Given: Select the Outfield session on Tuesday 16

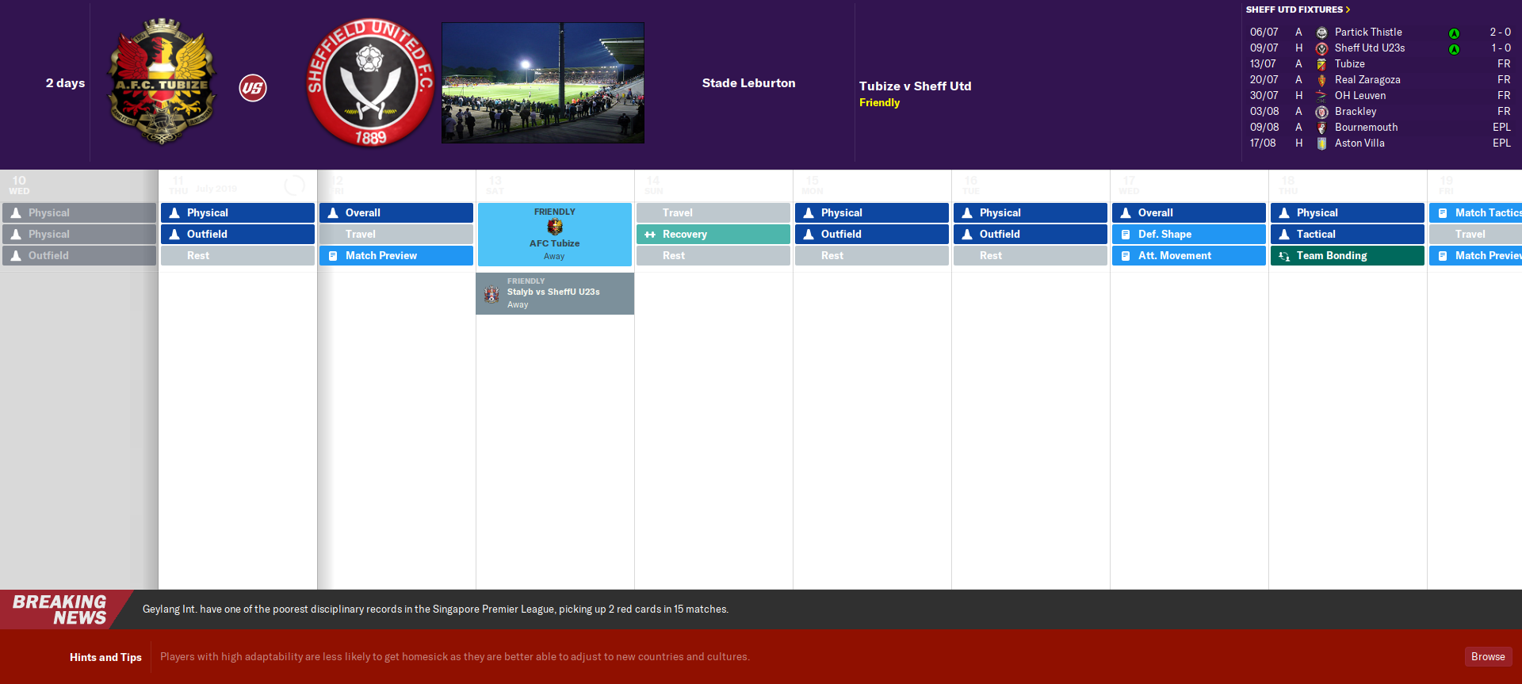Looking at the screenshot, I should coord(1031,235).
